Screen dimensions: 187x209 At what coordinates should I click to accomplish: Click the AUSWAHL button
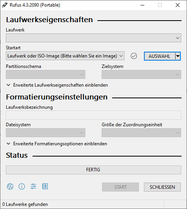point(159,56)
